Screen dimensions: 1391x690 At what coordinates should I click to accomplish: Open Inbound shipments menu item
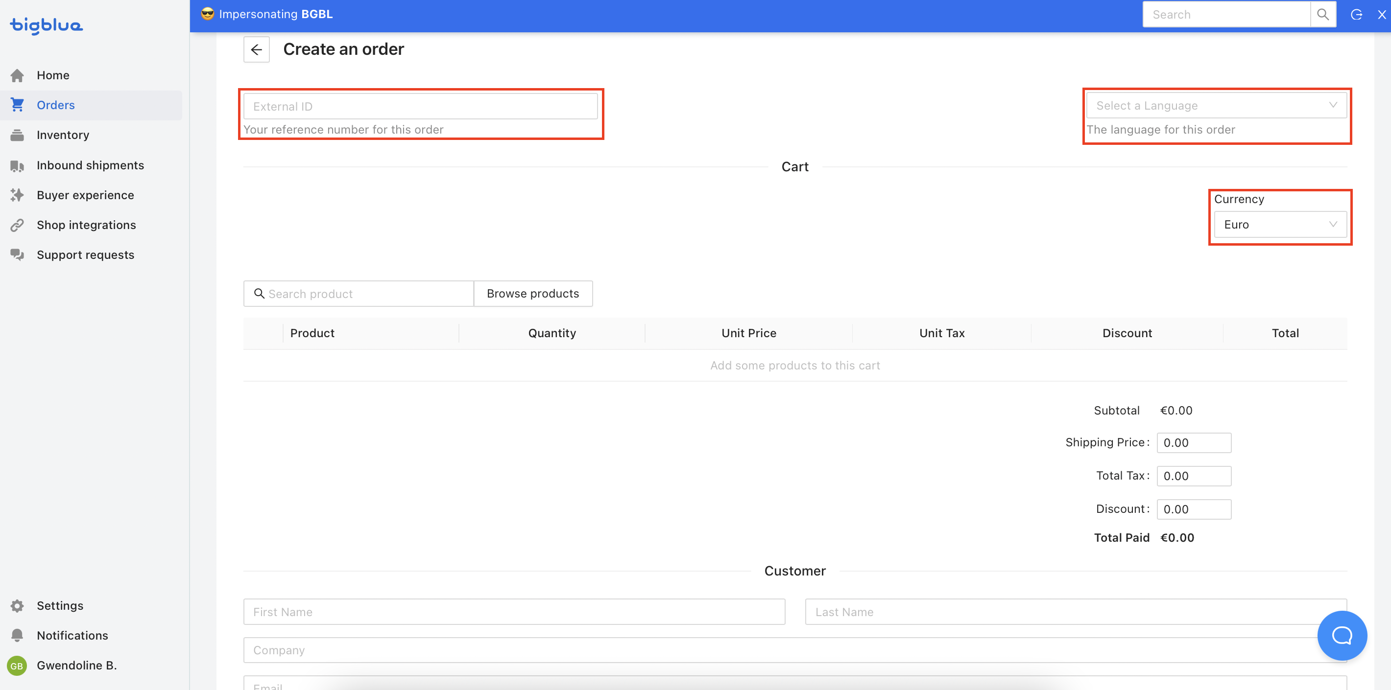[x=90, y=165]
